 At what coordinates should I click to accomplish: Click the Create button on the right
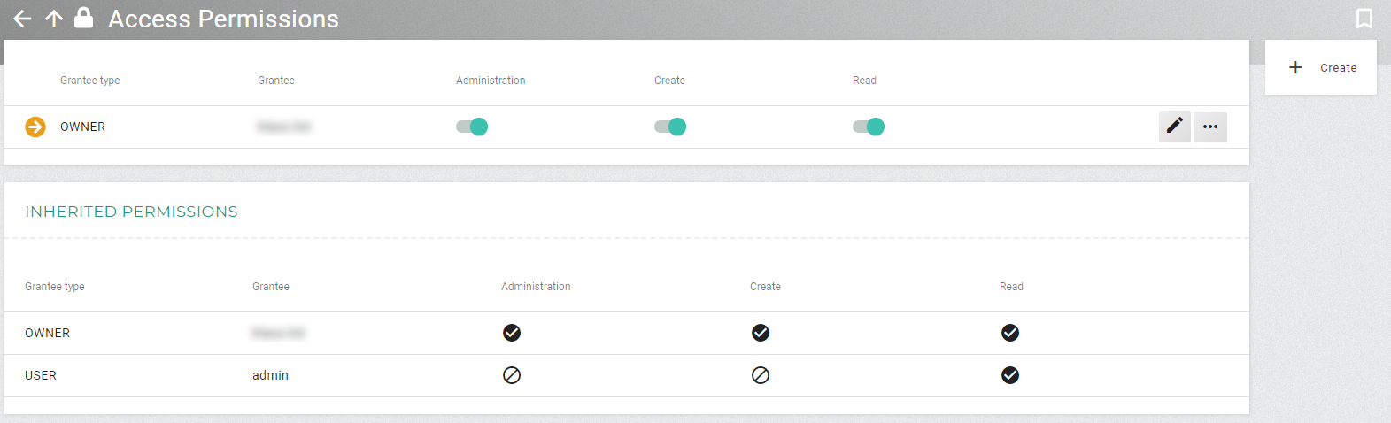(1321, 67)
